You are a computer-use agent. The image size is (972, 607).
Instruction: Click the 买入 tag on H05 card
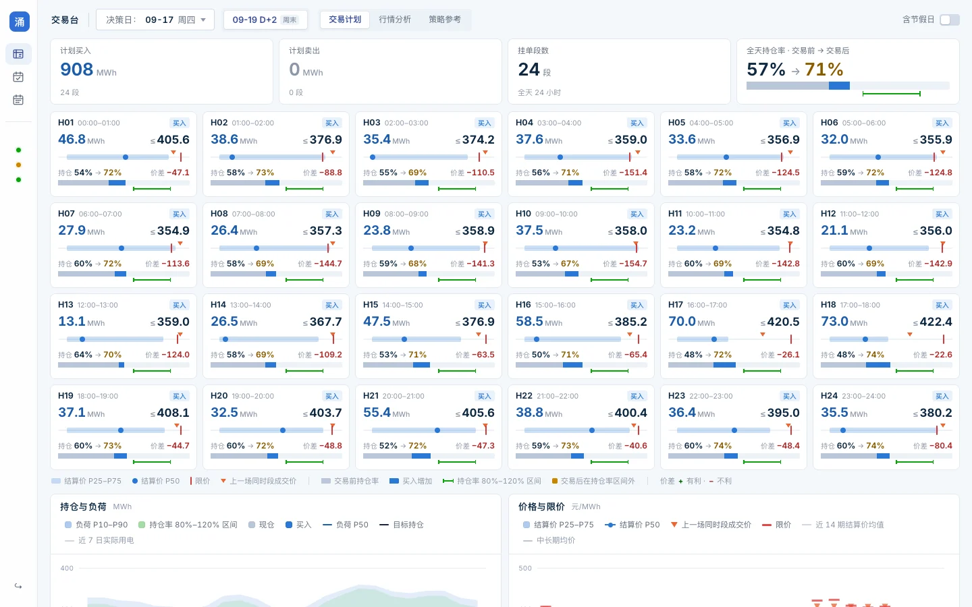(790, 123)
